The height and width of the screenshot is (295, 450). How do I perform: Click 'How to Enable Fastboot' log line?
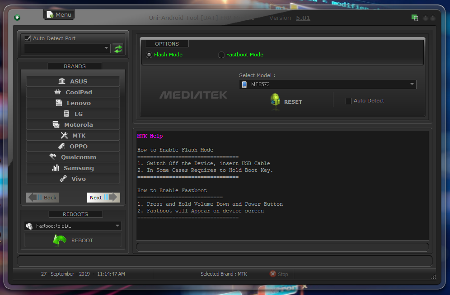(172, 190)
